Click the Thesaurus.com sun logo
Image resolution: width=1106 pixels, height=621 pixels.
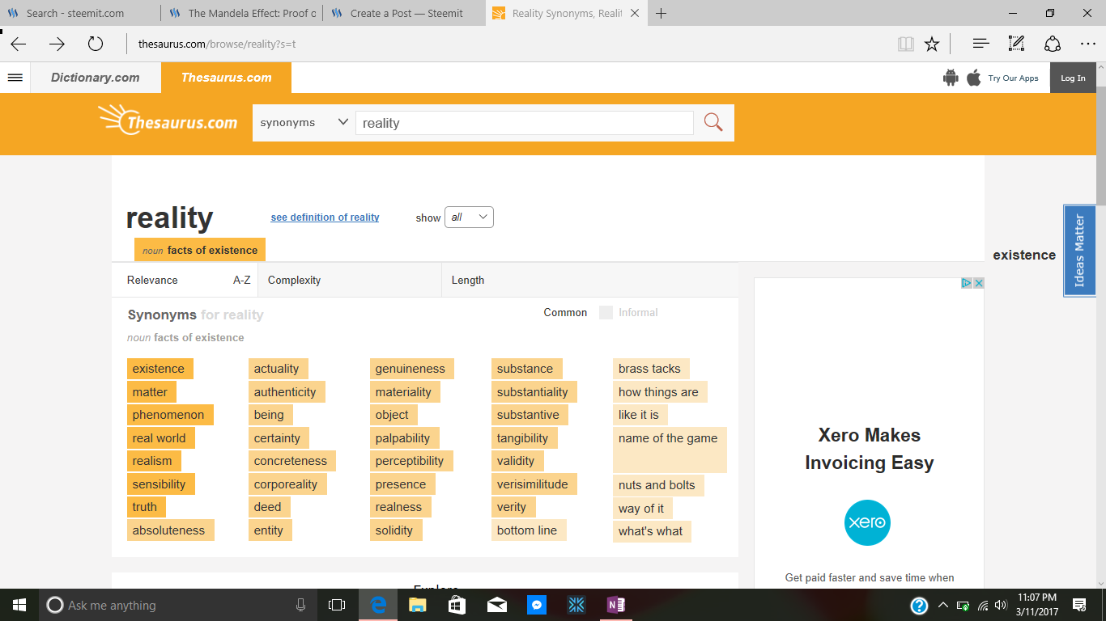click(168, 121)
